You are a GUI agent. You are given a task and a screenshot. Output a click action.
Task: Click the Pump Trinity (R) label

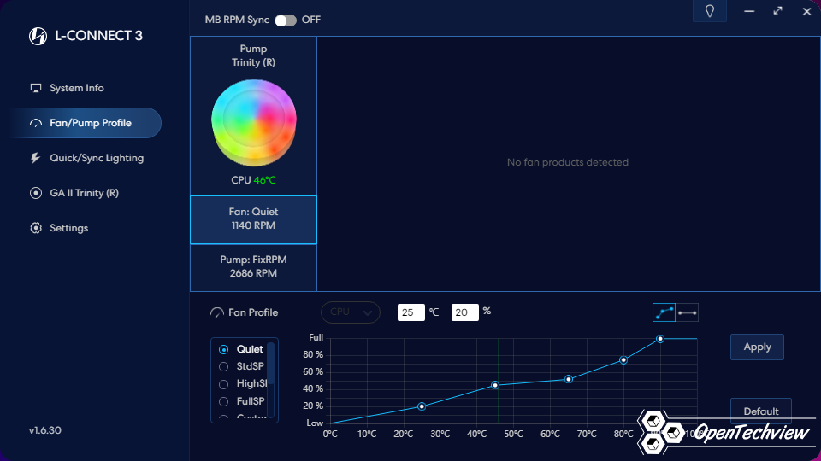pyautogui.click(x=253, y=55)
